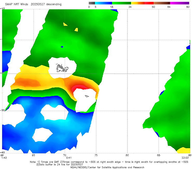Click the 'SMAP NRT Winds 20250527 descending' title
The width and height of the screenshot is (192, 169).
coord(33,4)
